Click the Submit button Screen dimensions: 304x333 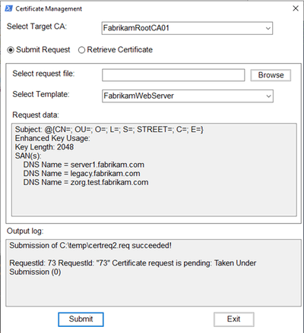point(81,319)
